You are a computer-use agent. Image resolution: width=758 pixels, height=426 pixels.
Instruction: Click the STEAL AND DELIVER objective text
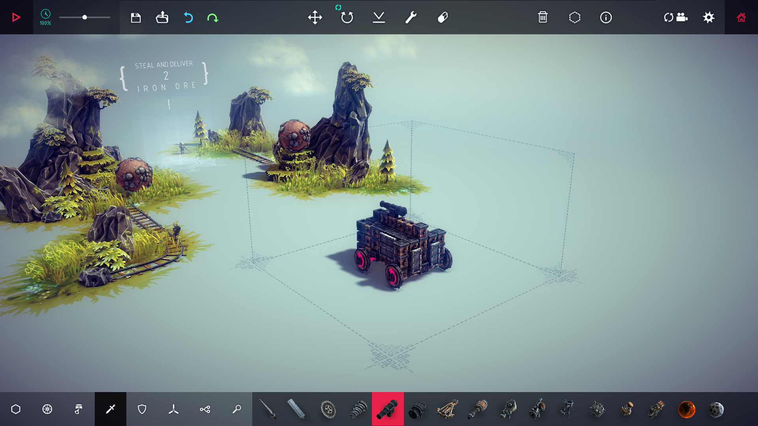pyautogui.click(x=164, y=65)
